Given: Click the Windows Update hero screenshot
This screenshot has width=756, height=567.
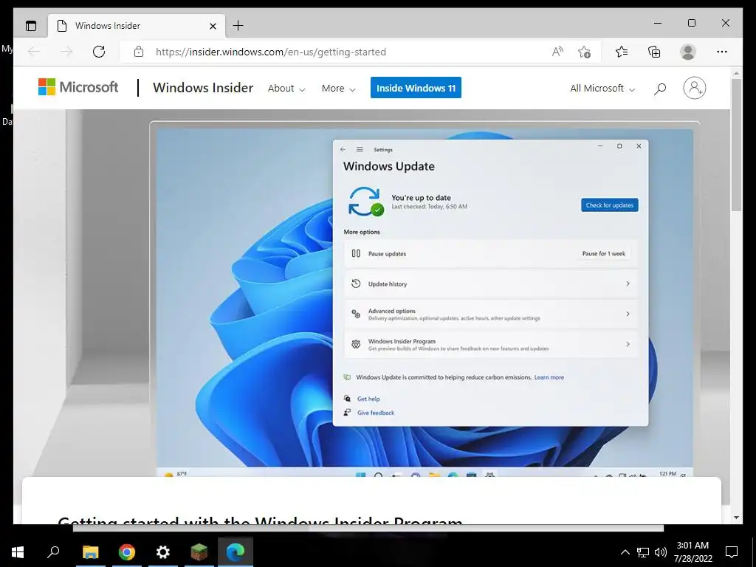Looking at the screenshot, I should coord(425,299).
